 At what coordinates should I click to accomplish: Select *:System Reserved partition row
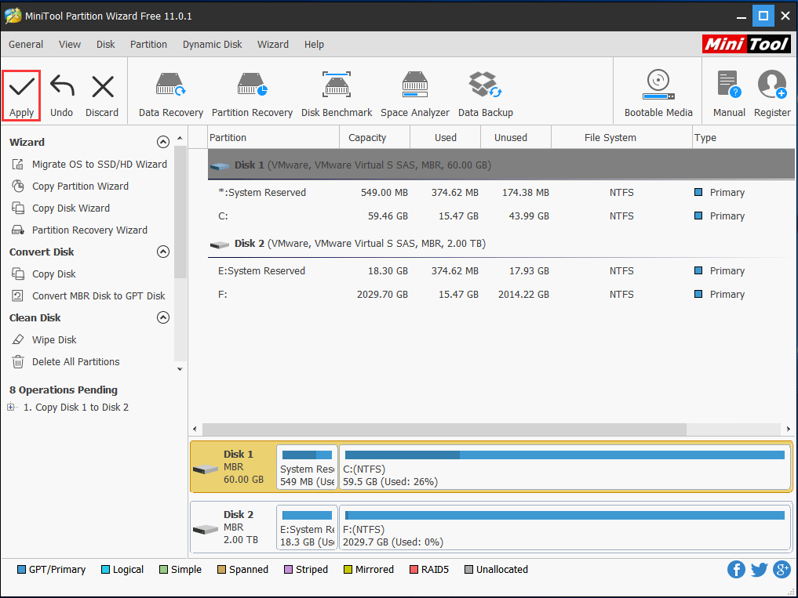click(x=501, y=193)
